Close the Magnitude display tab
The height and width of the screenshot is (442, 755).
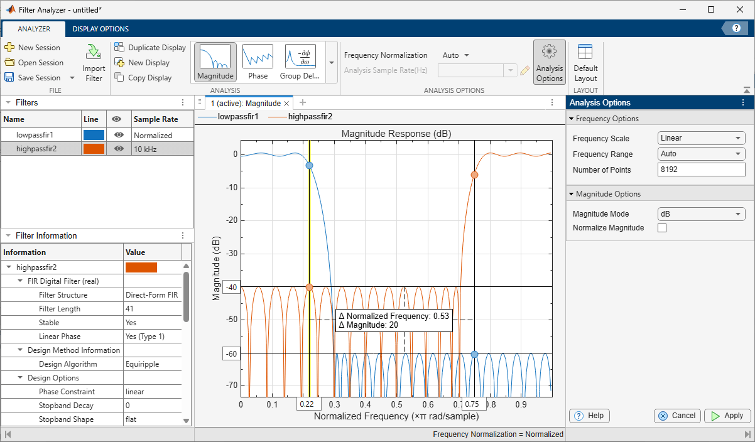point(286,103)
